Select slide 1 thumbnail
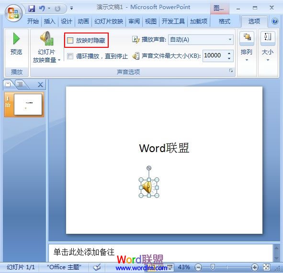 tap(28, 104)
